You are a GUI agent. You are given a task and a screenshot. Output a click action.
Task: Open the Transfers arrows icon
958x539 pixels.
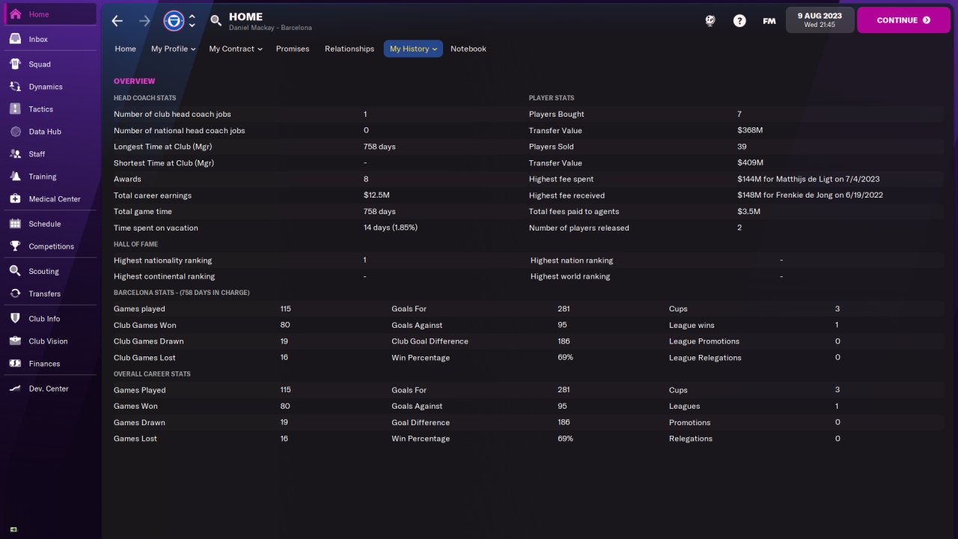coord(15,293)
